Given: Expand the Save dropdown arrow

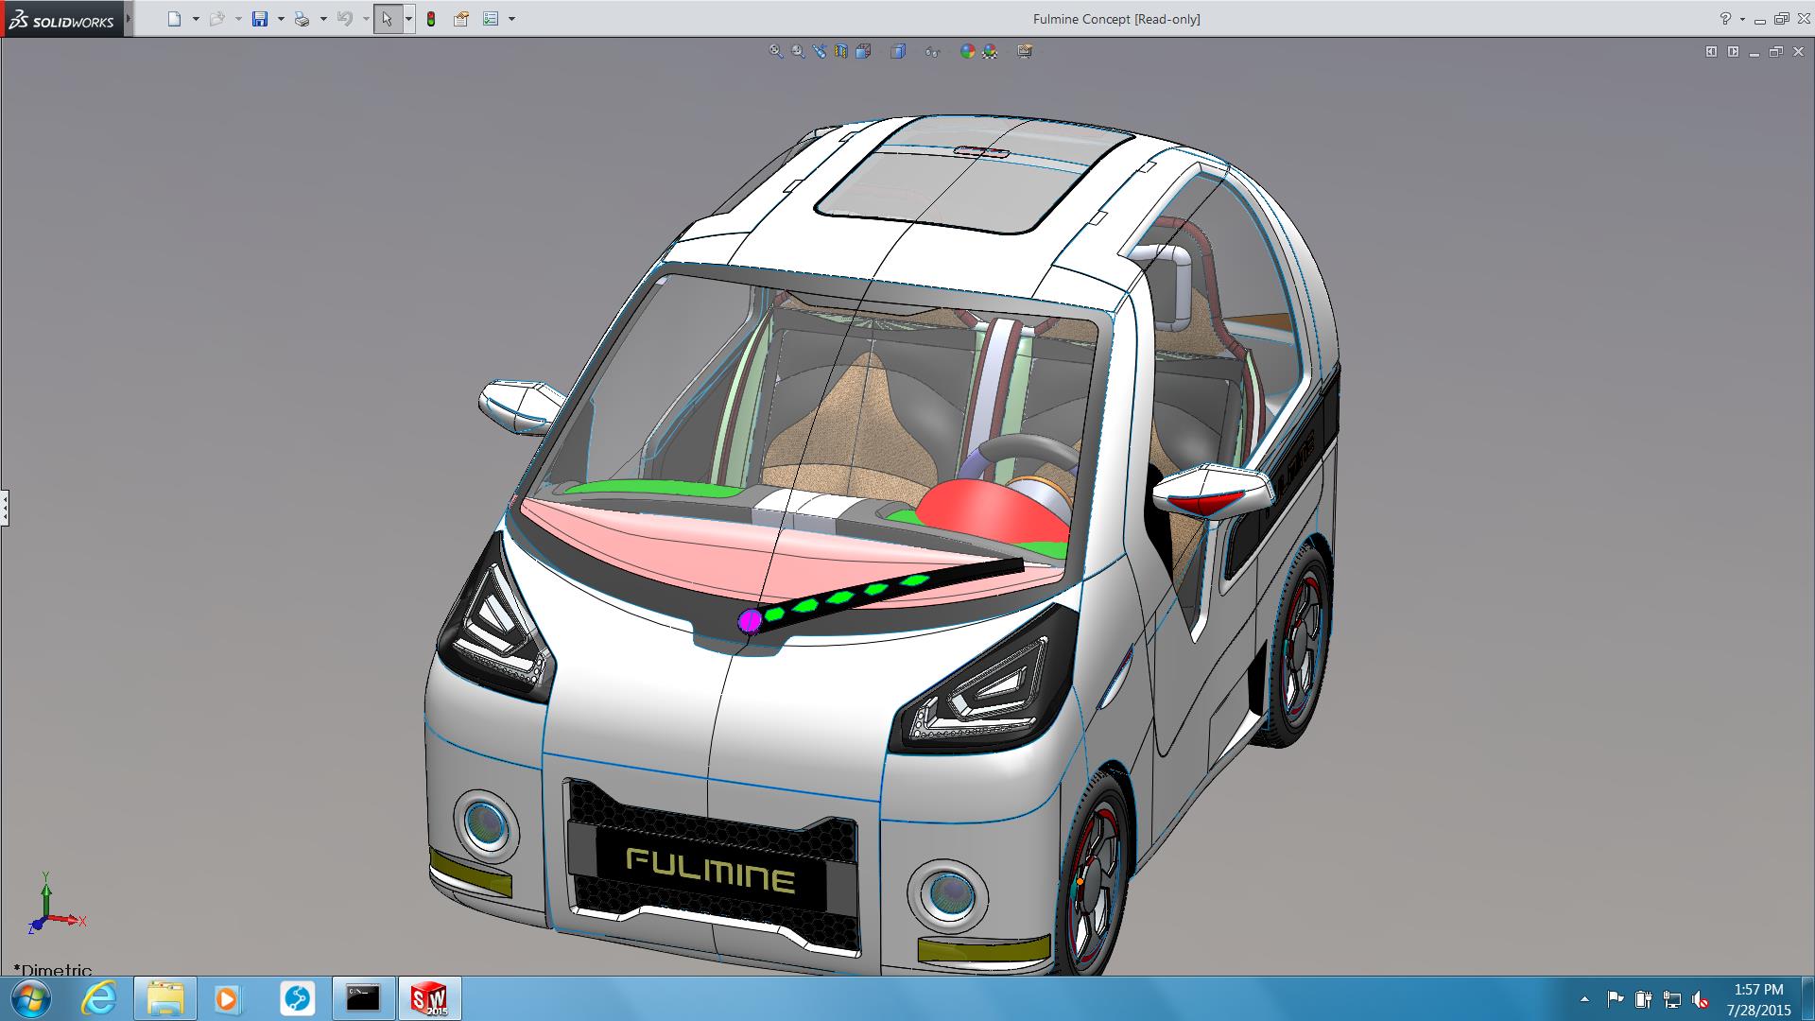Looking at the screenshot, I should click(281, 19).
